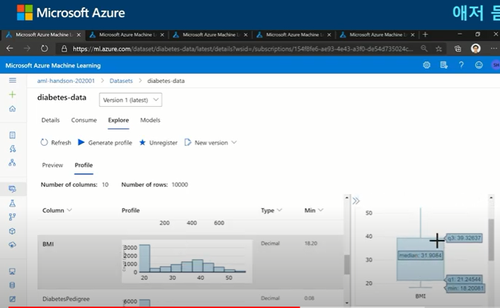Open the Version 1 (latest) dropdown
This screenshot has height=308, width=500.
pyautogui.click(x=130, y=100)
